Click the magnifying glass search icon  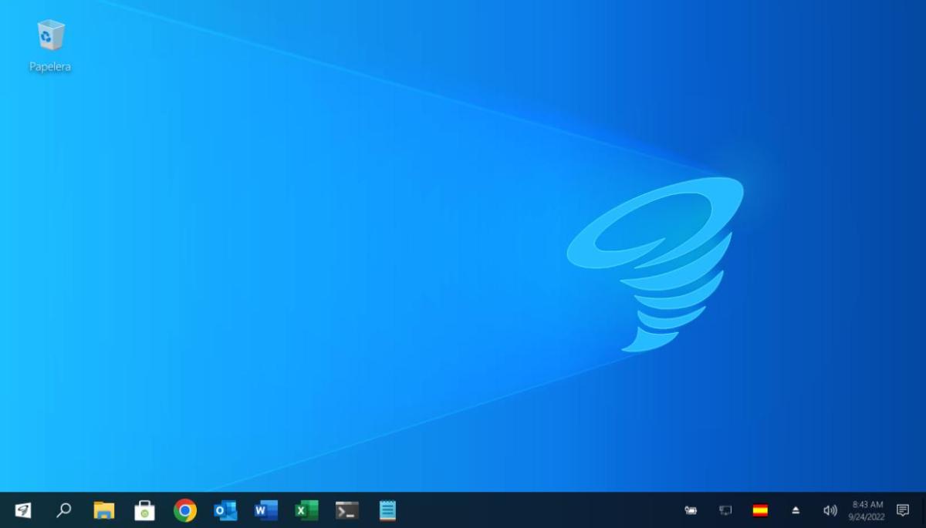click(64, 510)
